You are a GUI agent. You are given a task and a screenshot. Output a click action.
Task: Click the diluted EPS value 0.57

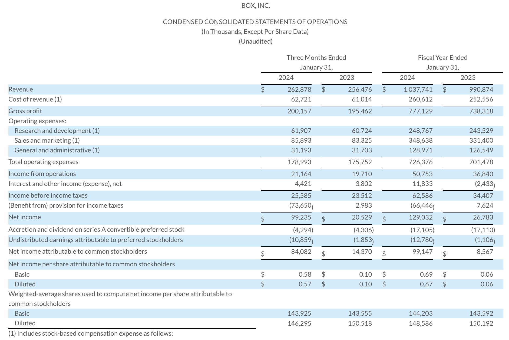pyautogui.click(x=305, y=284)
